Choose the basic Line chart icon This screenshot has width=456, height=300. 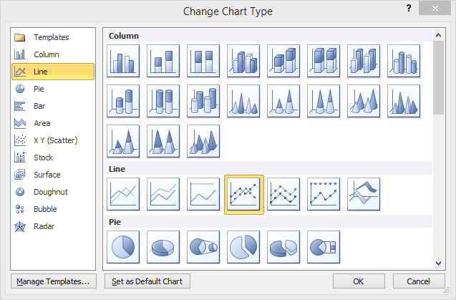[x=124, y=194]
